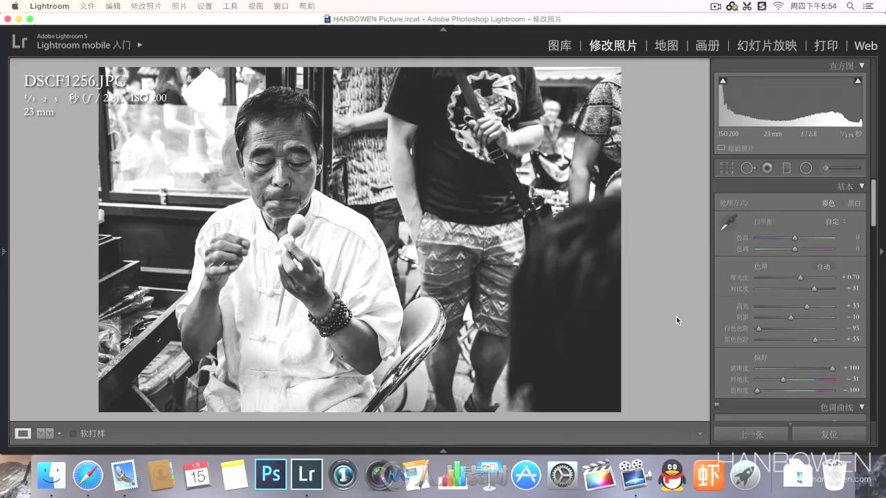Click the Lightroom Dock icon
Screen dimensions: 886x498
[307, 474]
